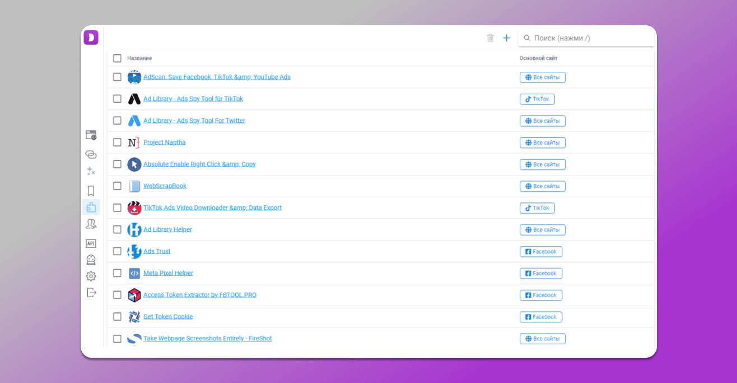The height and width of the screenshot is (383, 737).
Task: Click the plus add extension icon
Action: pos(507,38)
